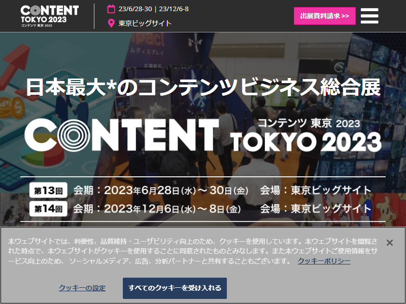Open the hamburger menu icon
The image size is (406, 304).
click(x=369, y=16)
